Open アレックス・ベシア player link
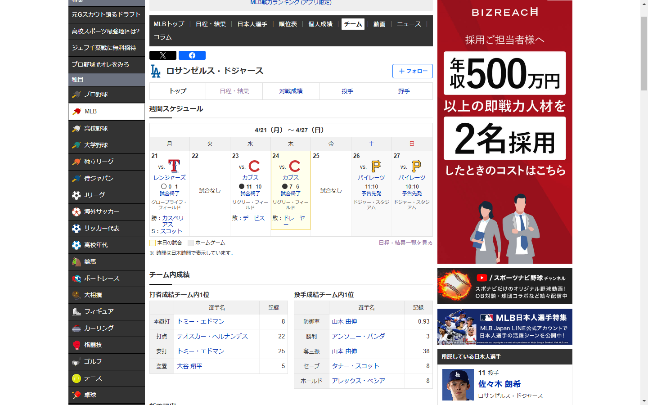 (358, 381)
